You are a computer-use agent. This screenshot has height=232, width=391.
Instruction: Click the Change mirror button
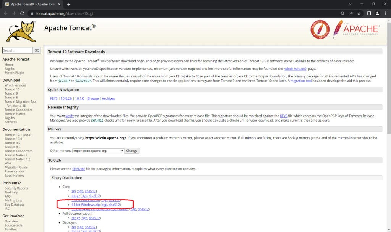(x=132, y=151)
